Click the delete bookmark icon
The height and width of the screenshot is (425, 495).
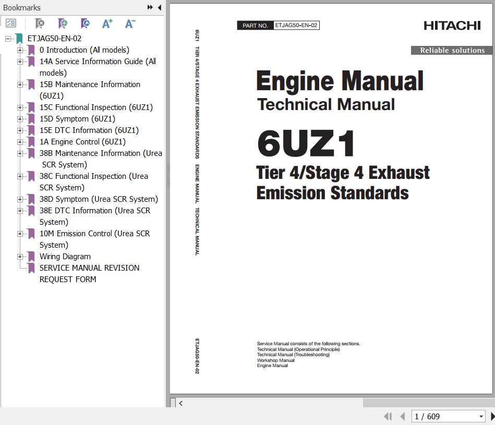40,23
